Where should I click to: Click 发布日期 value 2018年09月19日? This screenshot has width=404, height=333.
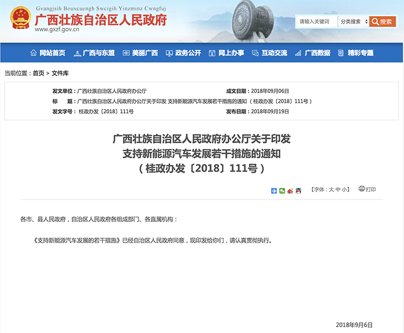tap(270, 112)
